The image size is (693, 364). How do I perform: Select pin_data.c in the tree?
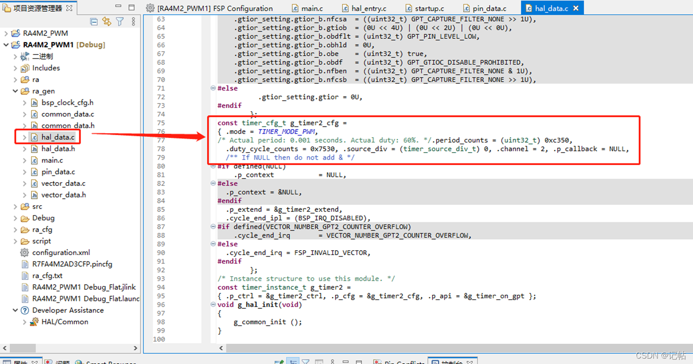pyautogui.click(x=58, y=172)
